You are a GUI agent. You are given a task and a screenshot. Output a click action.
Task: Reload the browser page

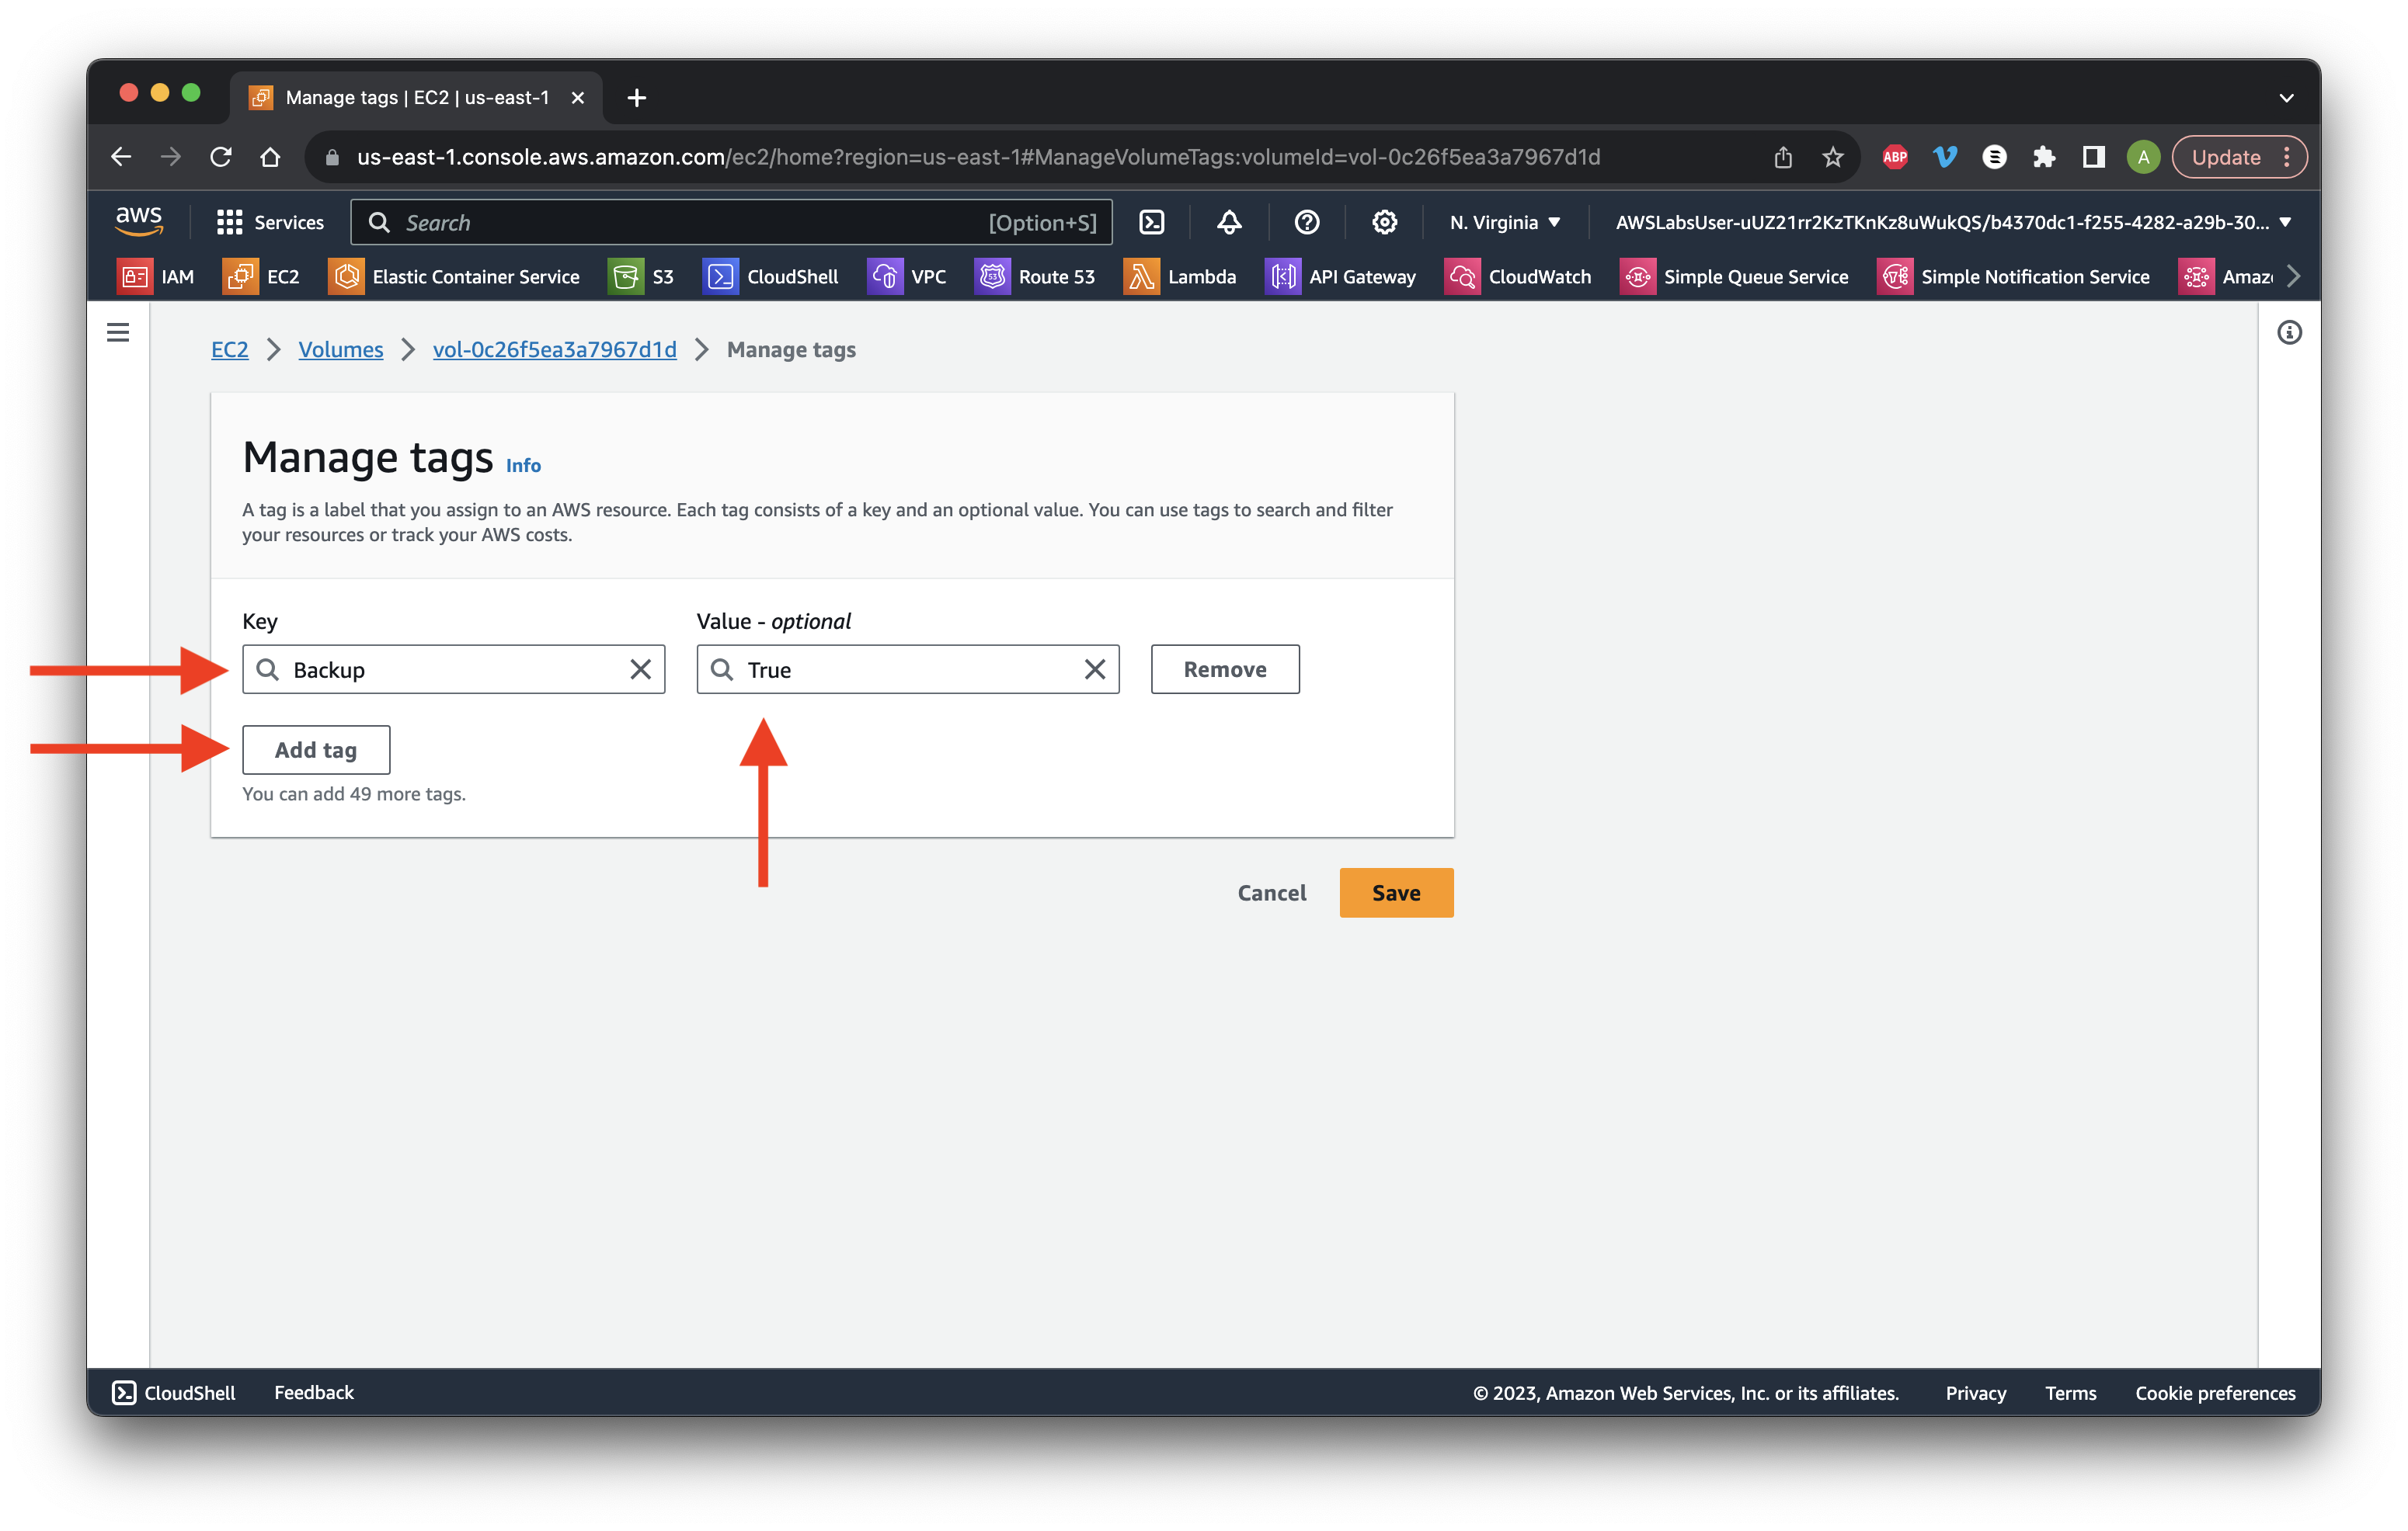point(221,157)
